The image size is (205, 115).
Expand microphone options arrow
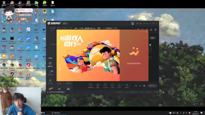coord(122,85)
